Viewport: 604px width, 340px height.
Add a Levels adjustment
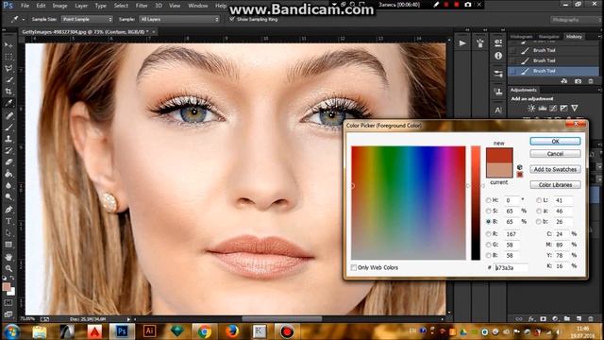pos(543,109)
